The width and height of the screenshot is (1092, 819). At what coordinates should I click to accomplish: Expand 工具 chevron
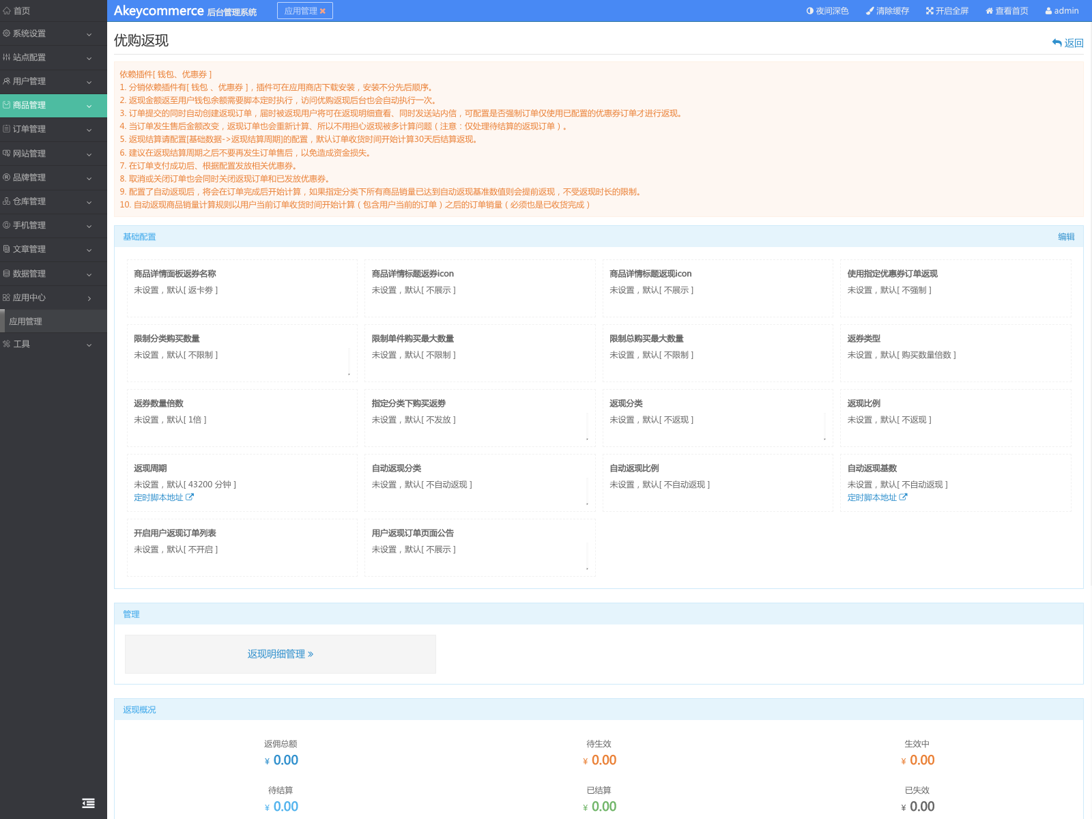89,345
